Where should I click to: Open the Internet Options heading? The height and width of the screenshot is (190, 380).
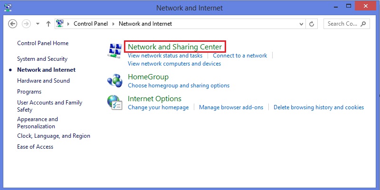pos(155,99)
